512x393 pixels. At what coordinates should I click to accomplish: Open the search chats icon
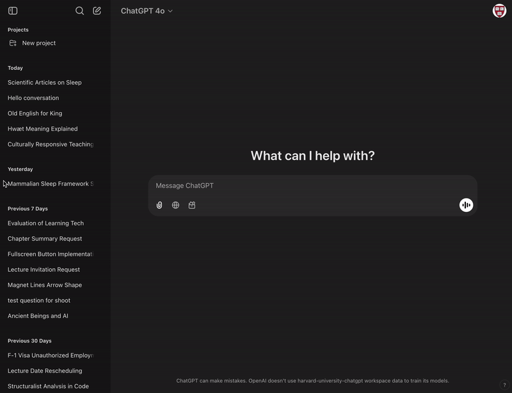pyautogui.click(x=79, y=11)
